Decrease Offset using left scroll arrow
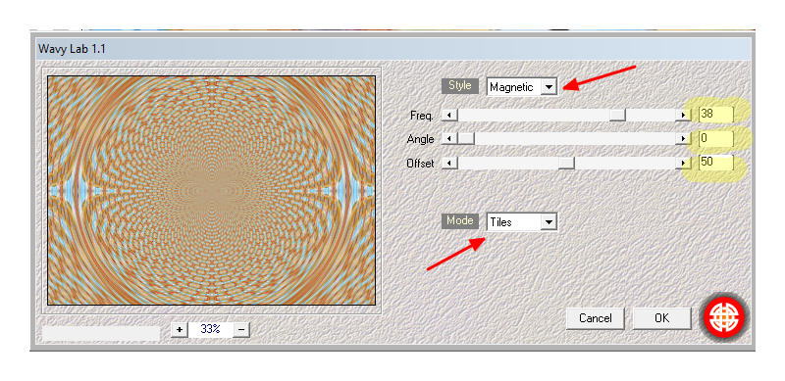Image resolution: width=785 pixels, height=381 pixels. coord(449,163)
